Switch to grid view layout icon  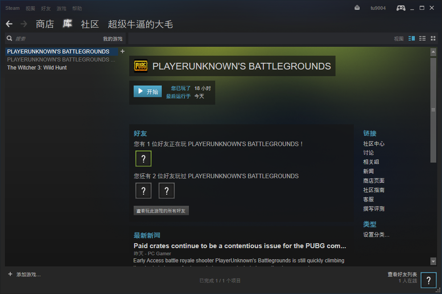click(433, 38)
